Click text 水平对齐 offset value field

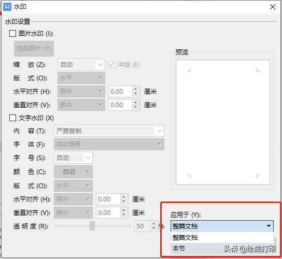108,199
